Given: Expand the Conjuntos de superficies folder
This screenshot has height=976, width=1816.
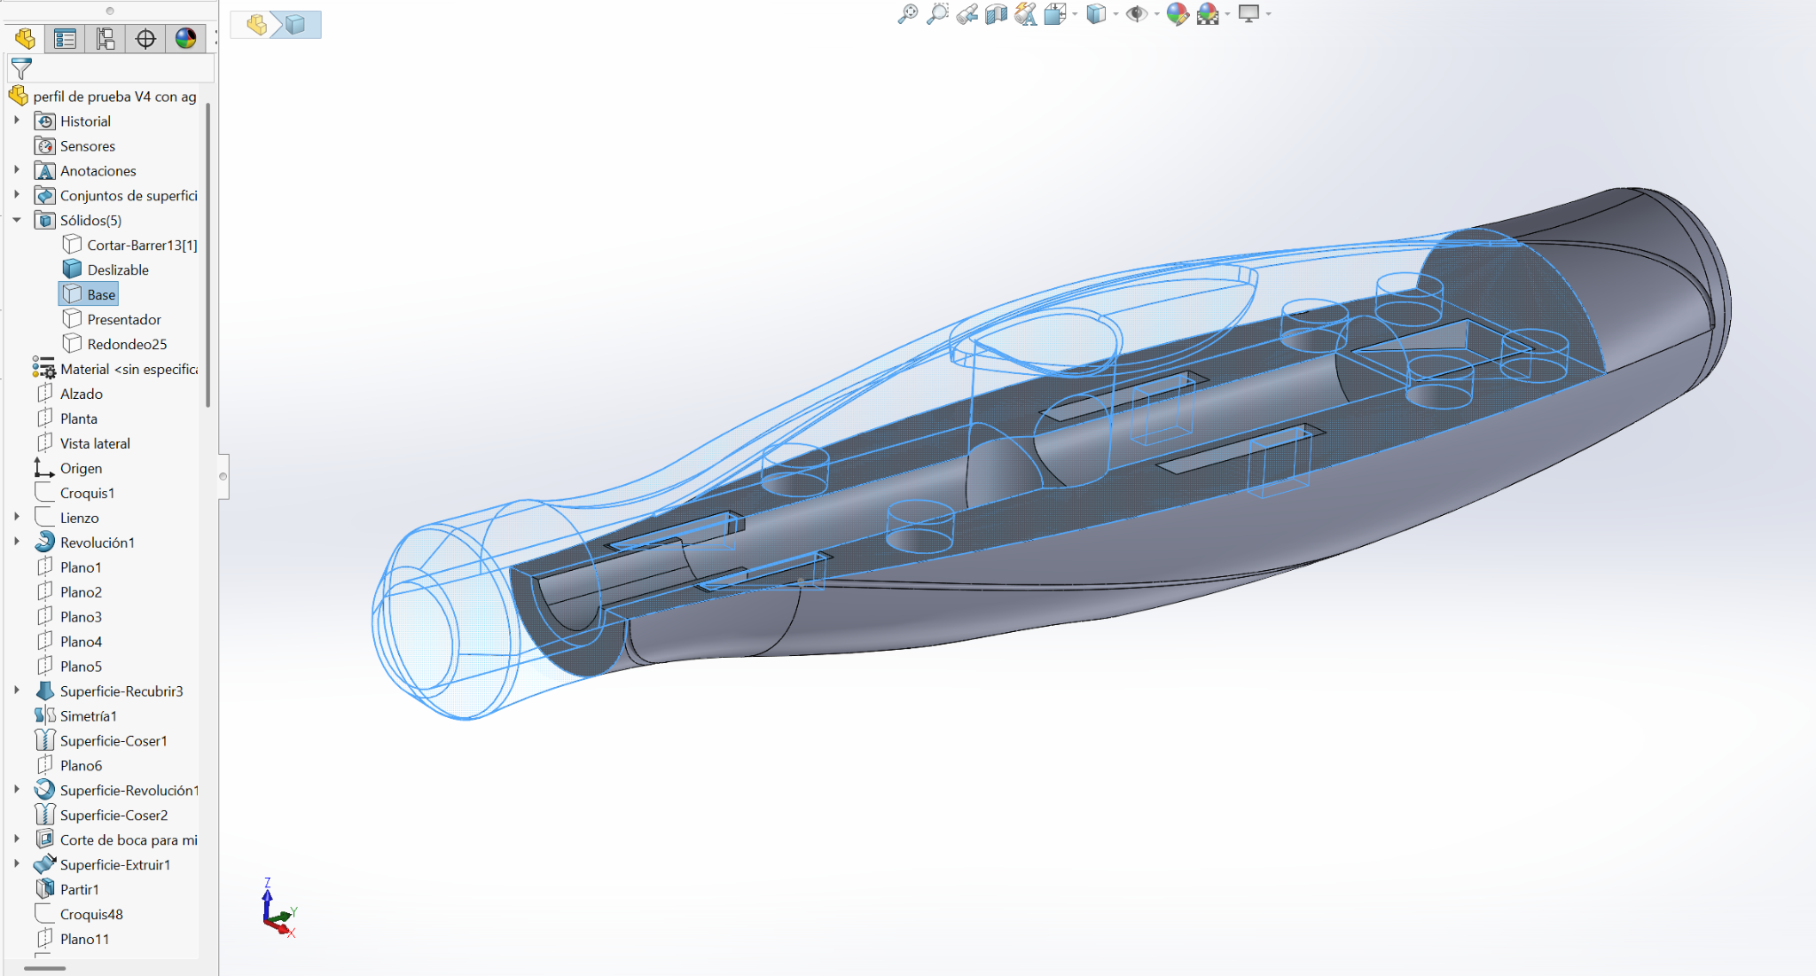Looking at the screenshot, I should pyautogui.click(x=17, y=194).
